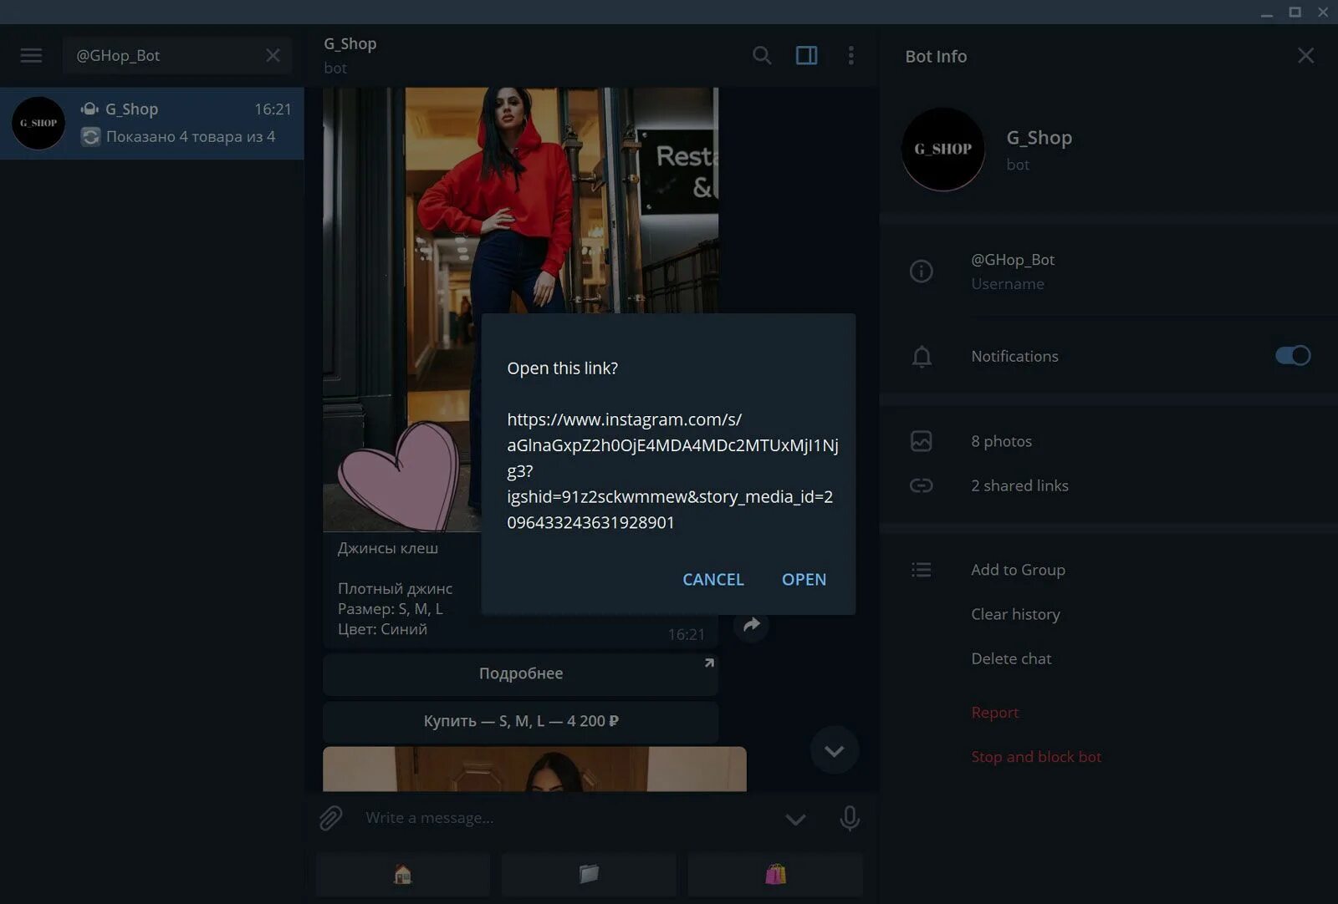
Task: Open the three-dot chat options menu
Action: tap(850, 56)
